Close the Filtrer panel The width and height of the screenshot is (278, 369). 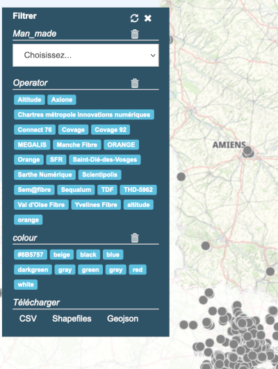[x=148, y=18]
